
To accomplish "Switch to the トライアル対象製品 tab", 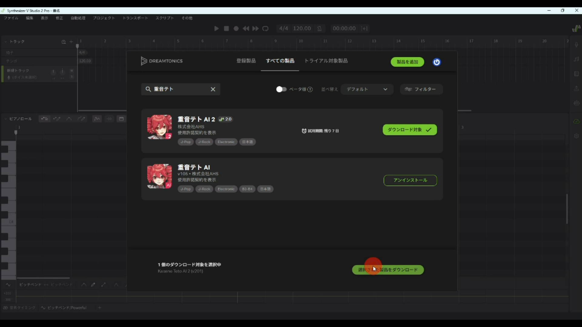I will 326,61.
